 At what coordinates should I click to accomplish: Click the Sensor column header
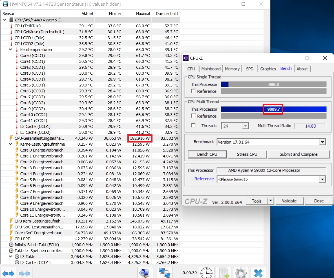[33, 14]
